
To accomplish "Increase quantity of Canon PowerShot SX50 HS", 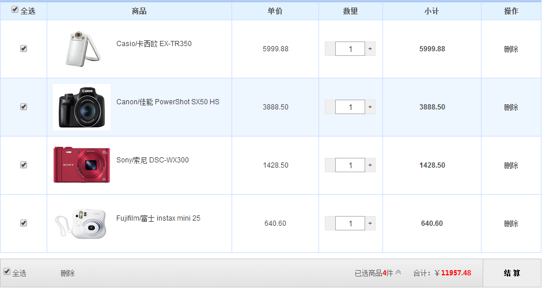I will pos(370,107).
